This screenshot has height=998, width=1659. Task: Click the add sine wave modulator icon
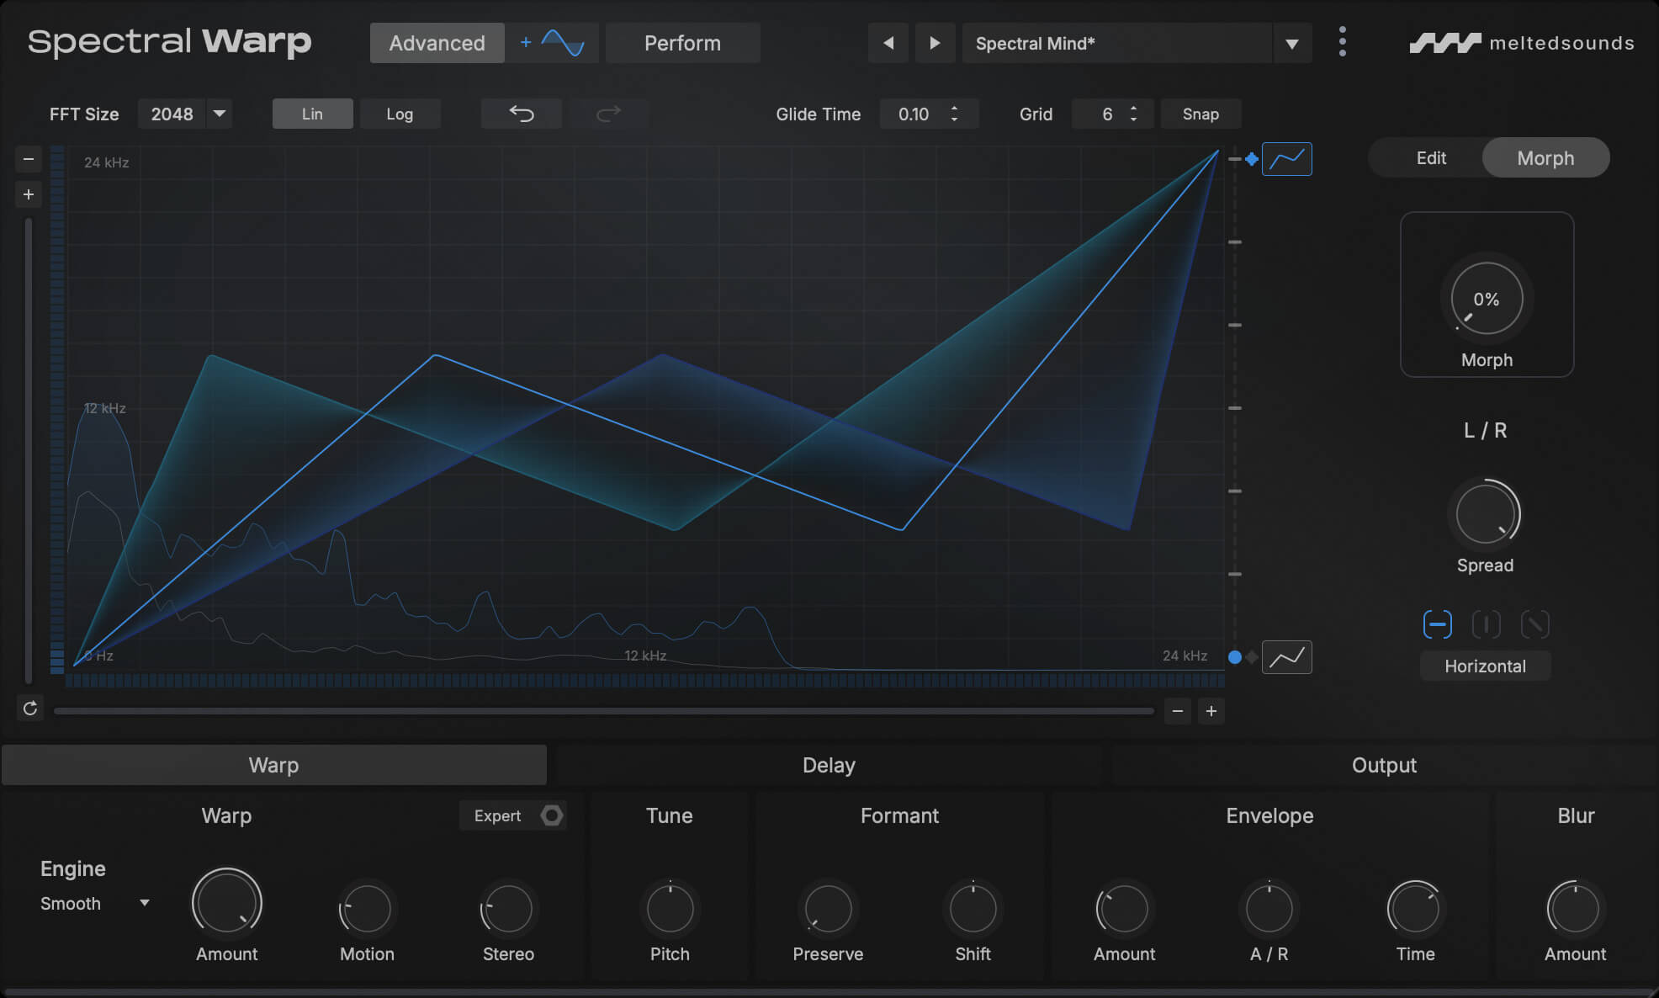[x=552, y=43]
